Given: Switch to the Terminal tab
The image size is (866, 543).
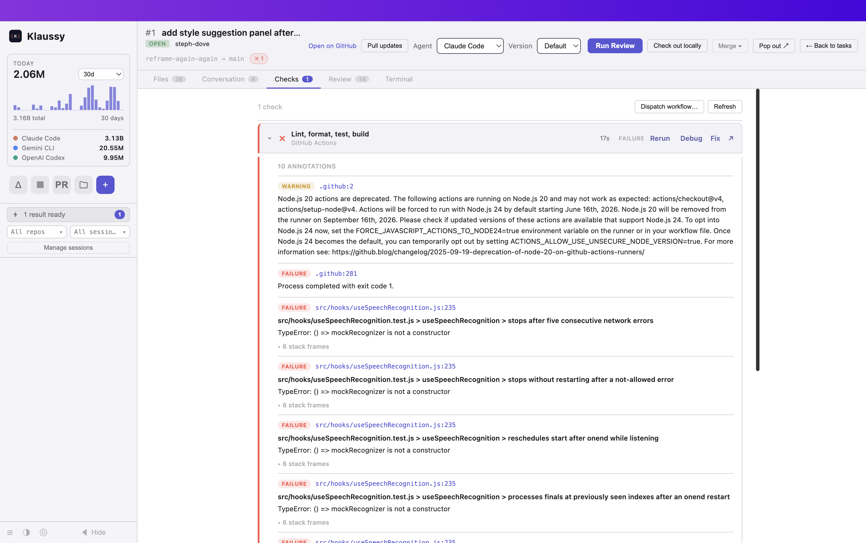Looking at the screenshot, I should [399, 79].
